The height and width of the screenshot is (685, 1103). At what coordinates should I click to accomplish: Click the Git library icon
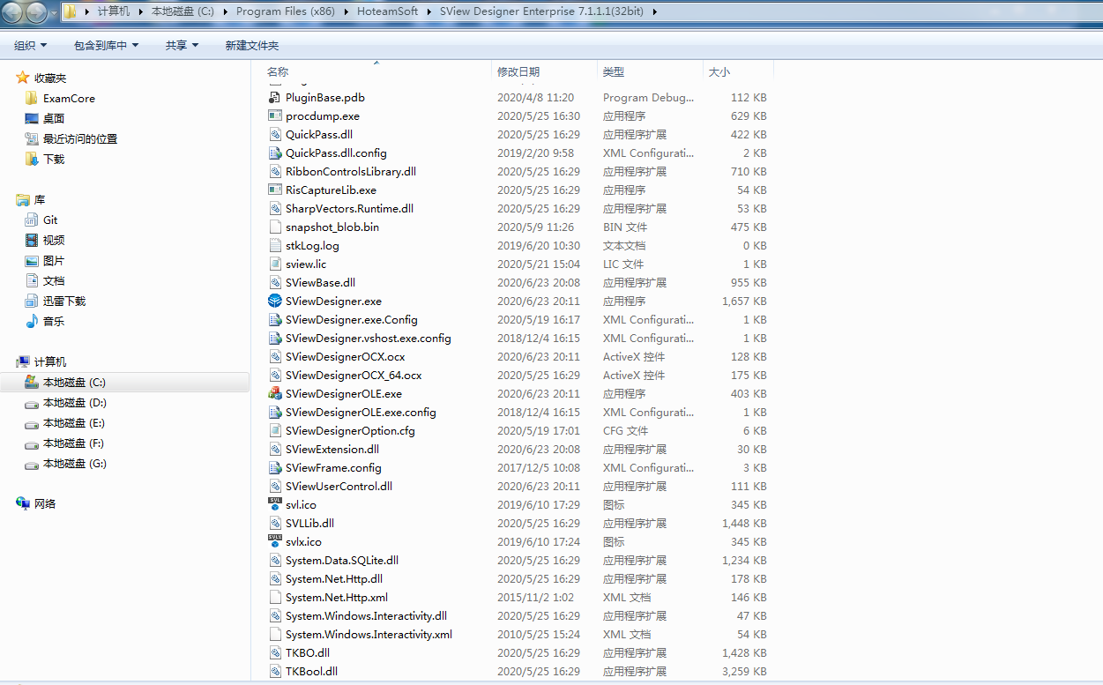pyautogui.click(x=32, y=220)
